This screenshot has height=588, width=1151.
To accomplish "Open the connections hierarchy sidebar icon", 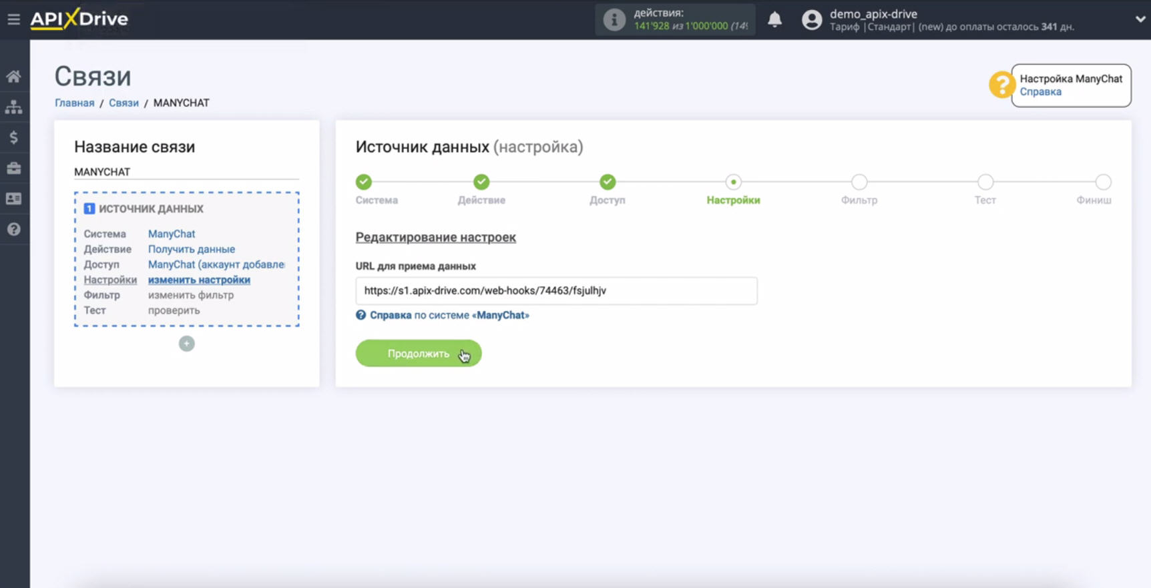I will tap(13, 107).
